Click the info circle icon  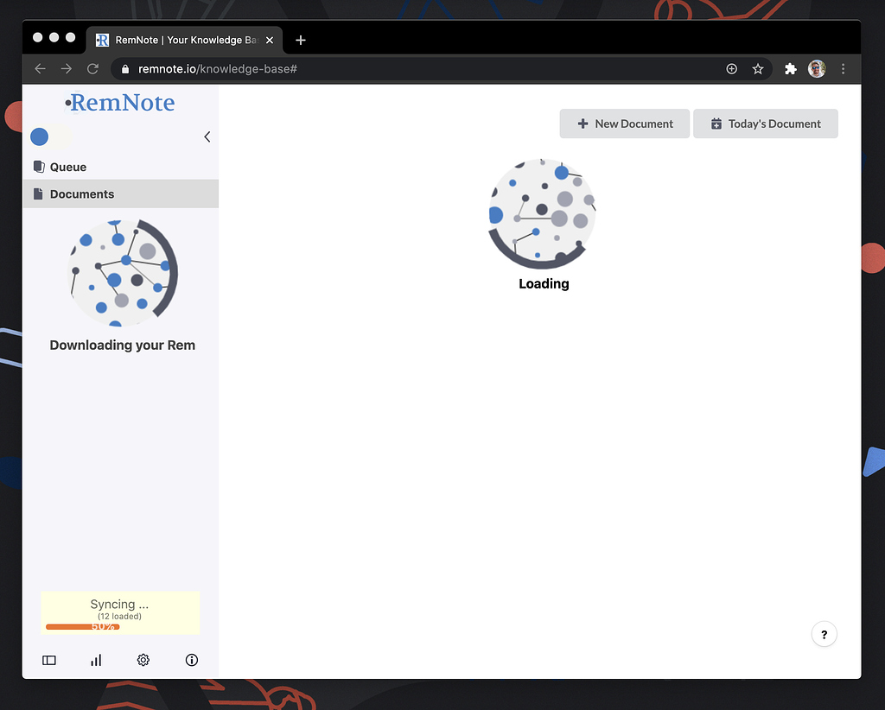point(191,660)
